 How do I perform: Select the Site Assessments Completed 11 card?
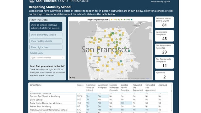(164, 63)
